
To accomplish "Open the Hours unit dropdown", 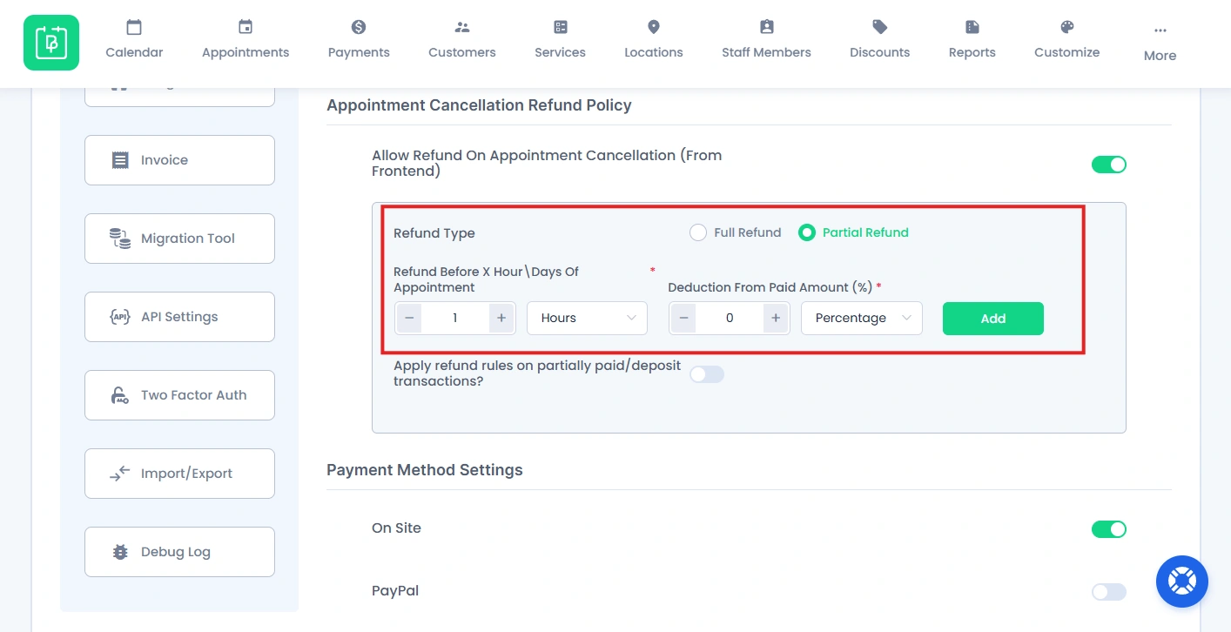I will (588, 318).
